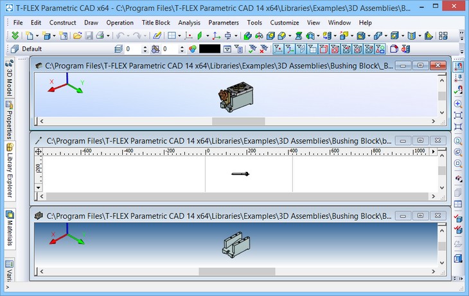The image size is (469, 296).
Task: Click the green double-chevron commands icon
Action: [15, 36]
